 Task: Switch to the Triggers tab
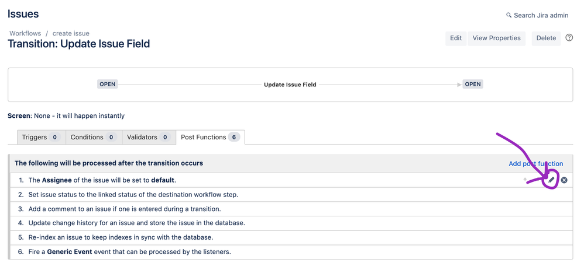[x=42, y=137]
